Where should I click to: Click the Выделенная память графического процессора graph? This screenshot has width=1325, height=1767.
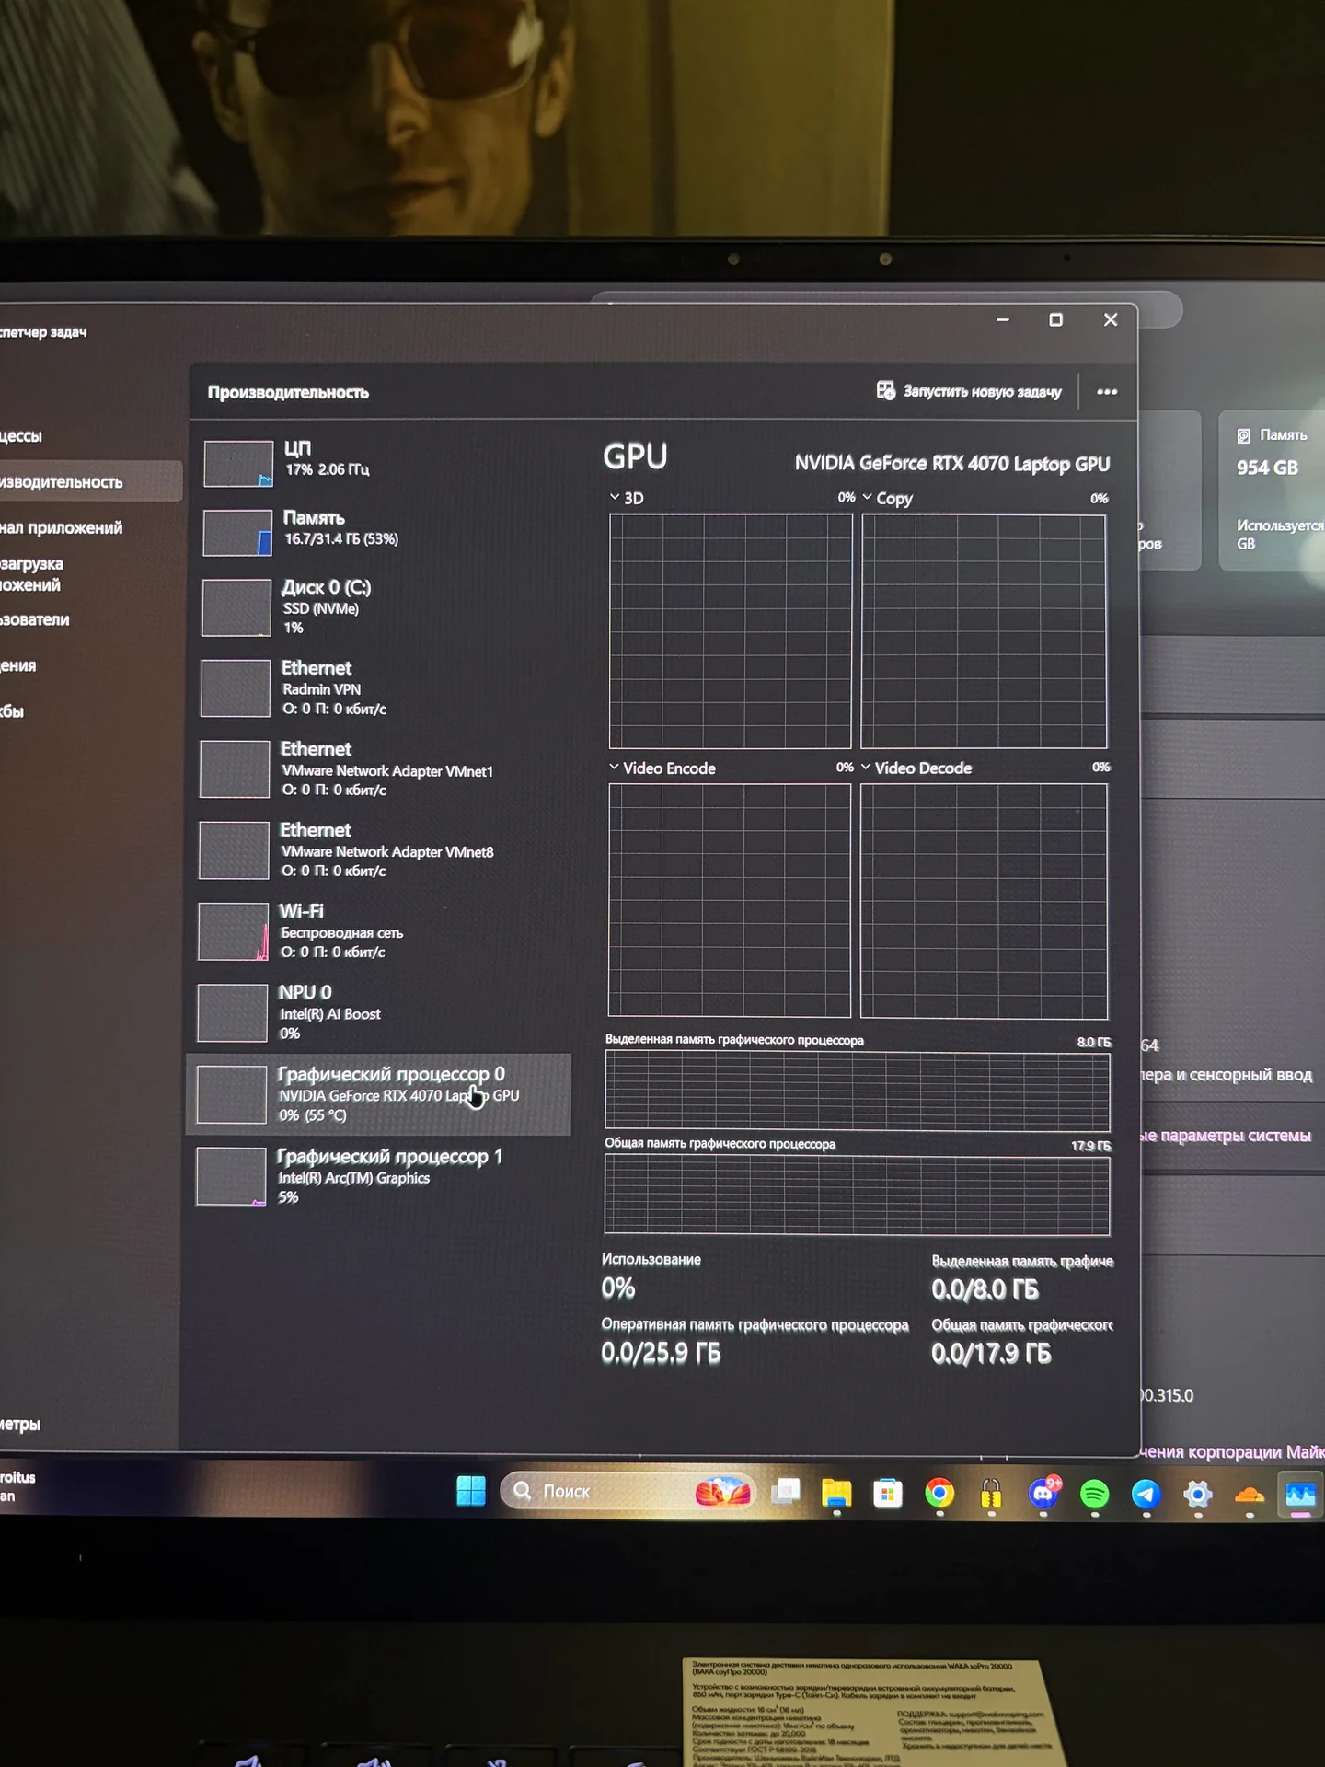[x=858, y=1091]
